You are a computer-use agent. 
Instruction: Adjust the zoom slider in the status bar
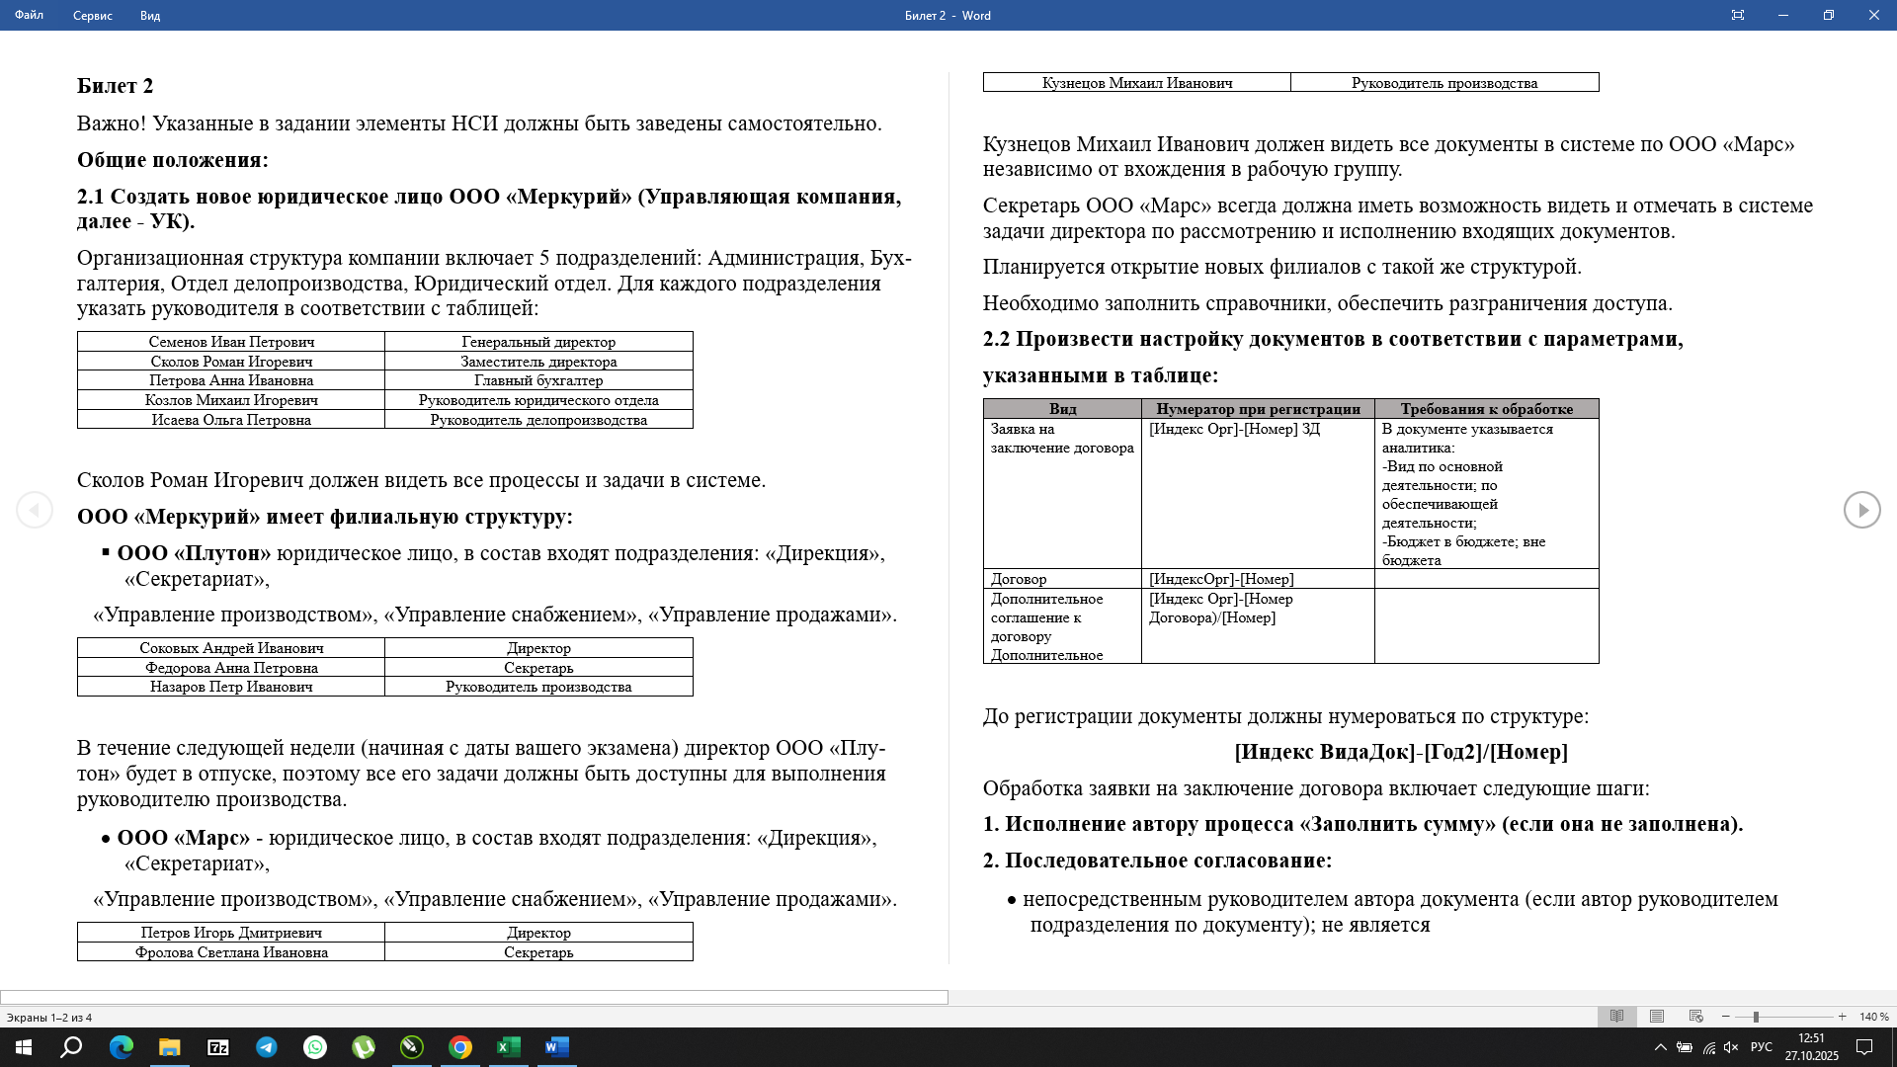point(1756,1016)
